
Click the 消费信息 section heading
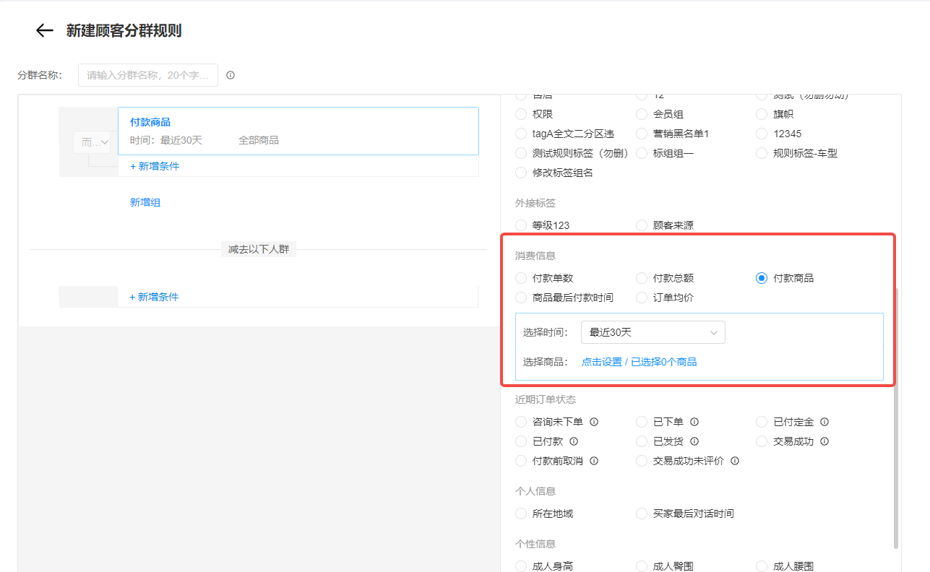(x=535, y=256)
